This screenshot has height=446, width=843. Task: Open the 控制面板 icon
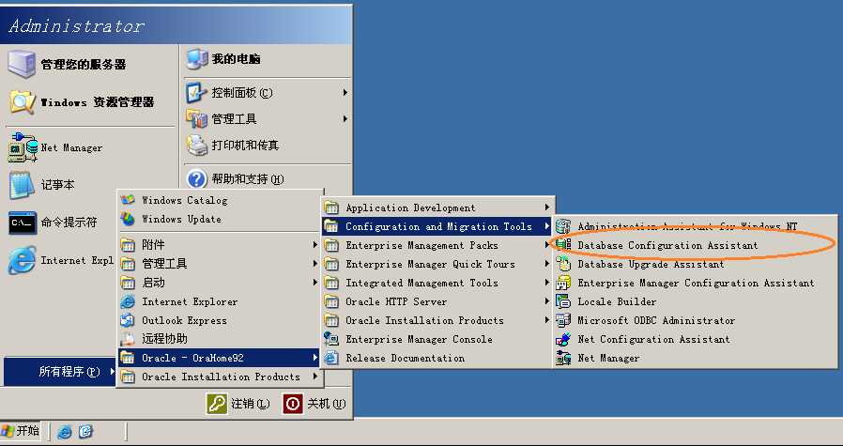click(196, 93)
